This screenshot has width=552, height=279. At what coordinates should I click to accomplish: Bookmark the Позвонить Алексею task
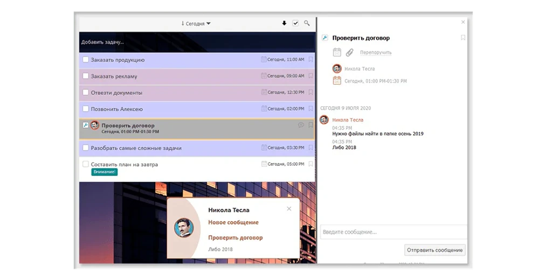click(x=310, y=108)
